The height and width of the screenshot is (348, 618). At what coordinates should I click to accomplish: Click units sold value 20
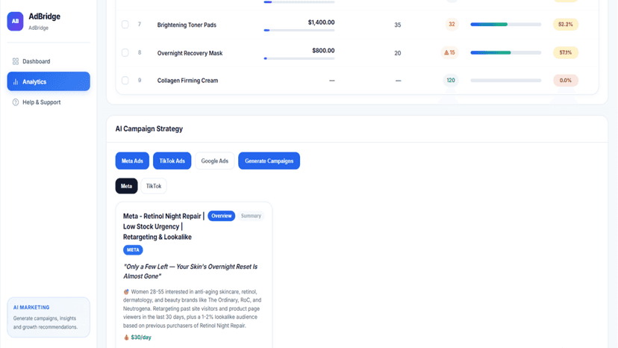click(x=398, y=53)
